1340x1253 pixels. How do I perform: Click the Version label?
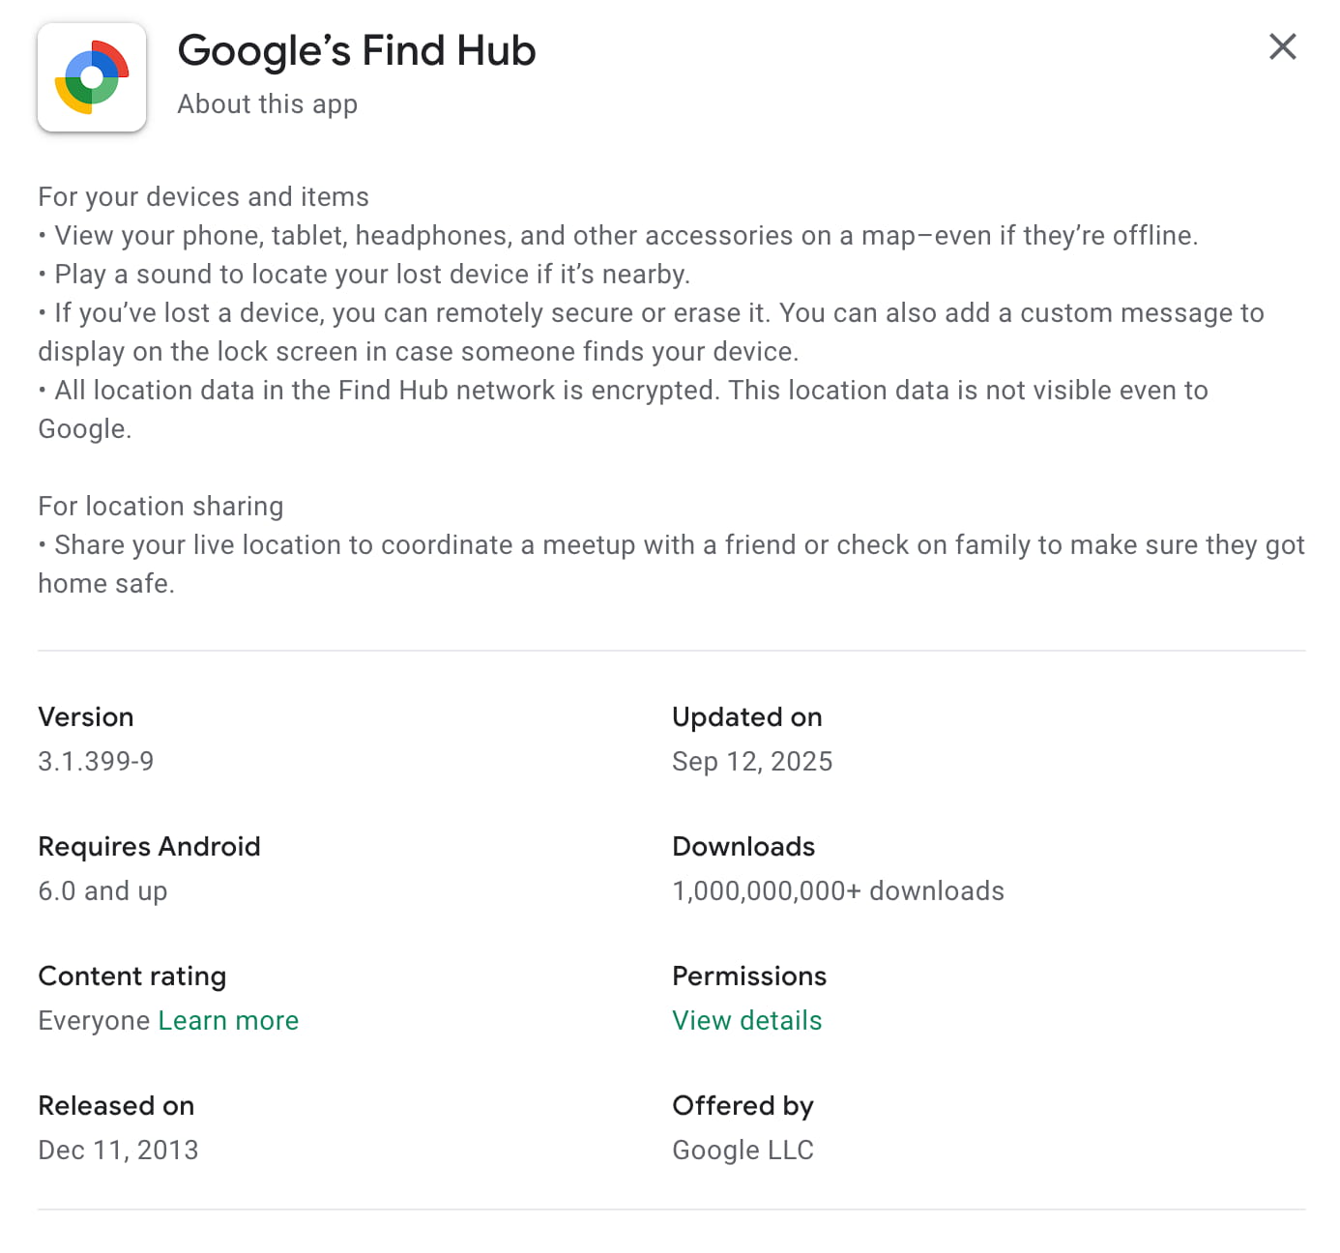tap(86, 716)
